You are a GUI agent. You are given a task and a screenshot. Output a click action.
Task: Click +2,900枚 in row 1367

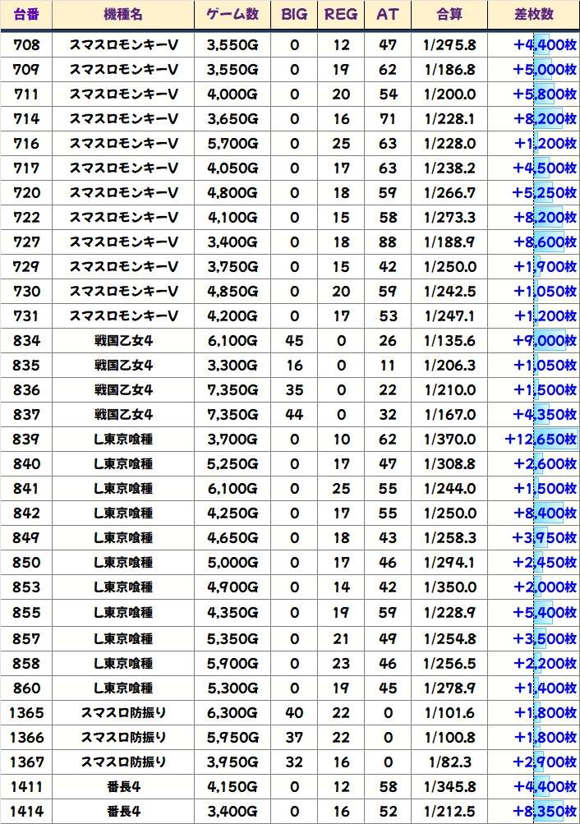[x=545, y=762]
